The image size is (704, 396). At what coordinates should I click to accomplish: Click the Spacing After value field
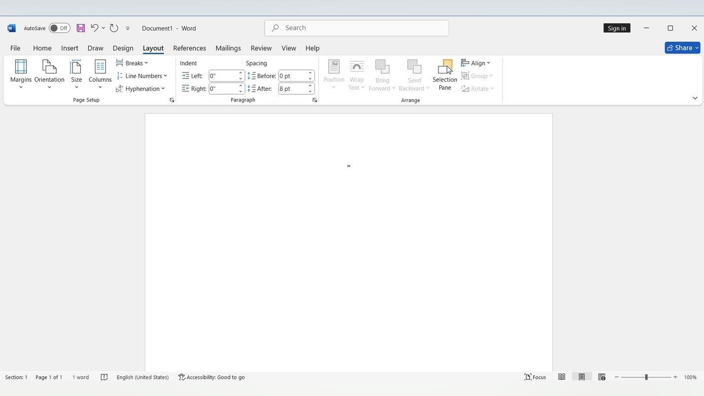point(293,88)
